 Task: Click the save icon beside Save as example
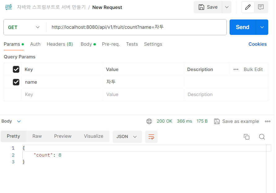coord(217,121)
